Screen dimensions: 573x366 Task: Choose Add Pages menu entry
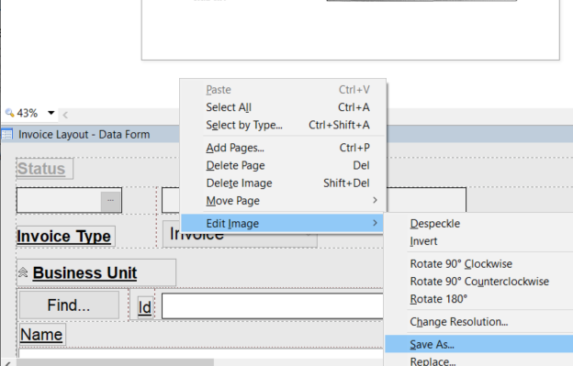tap(283, 148)
